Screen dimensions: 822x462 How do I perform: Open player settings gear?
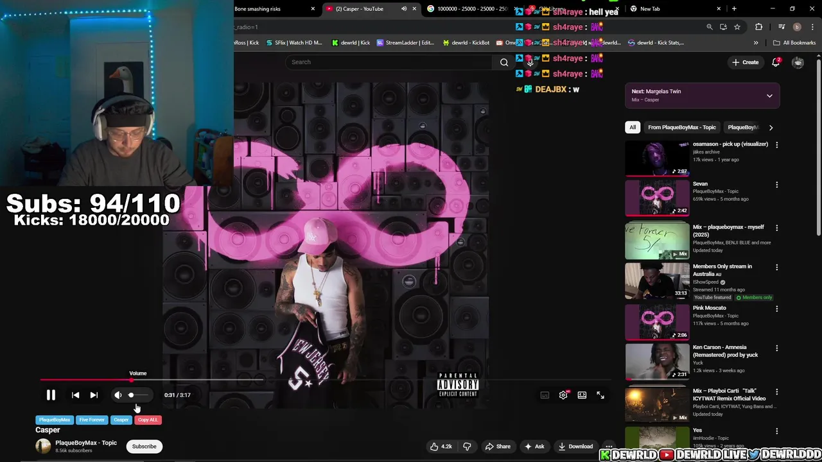click(x=563, y=395)
